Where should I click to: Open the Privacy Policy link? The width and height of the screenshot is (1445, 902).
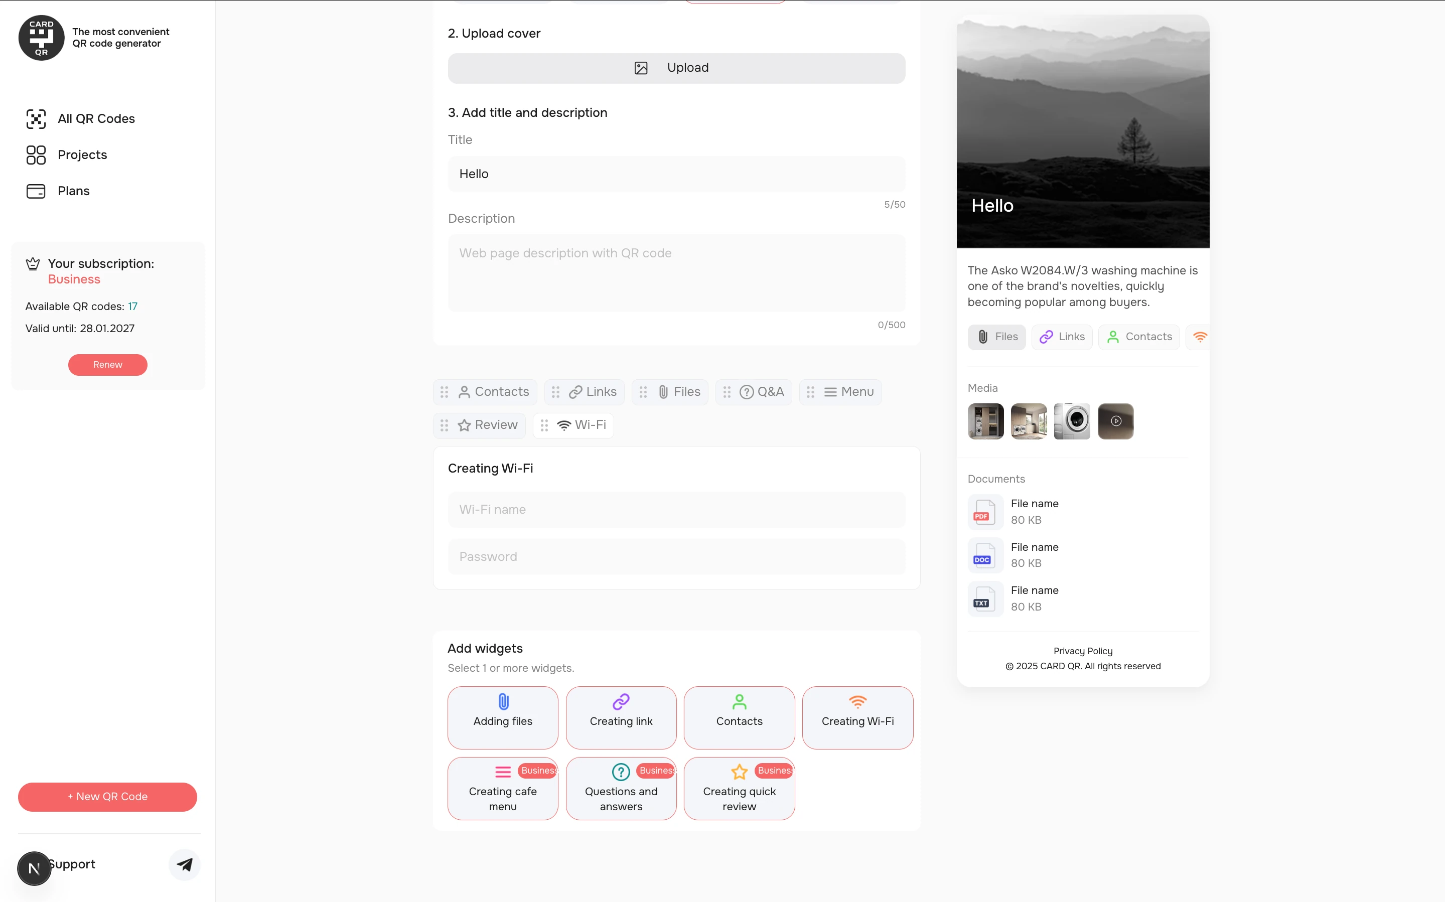tap(1082, 651)
